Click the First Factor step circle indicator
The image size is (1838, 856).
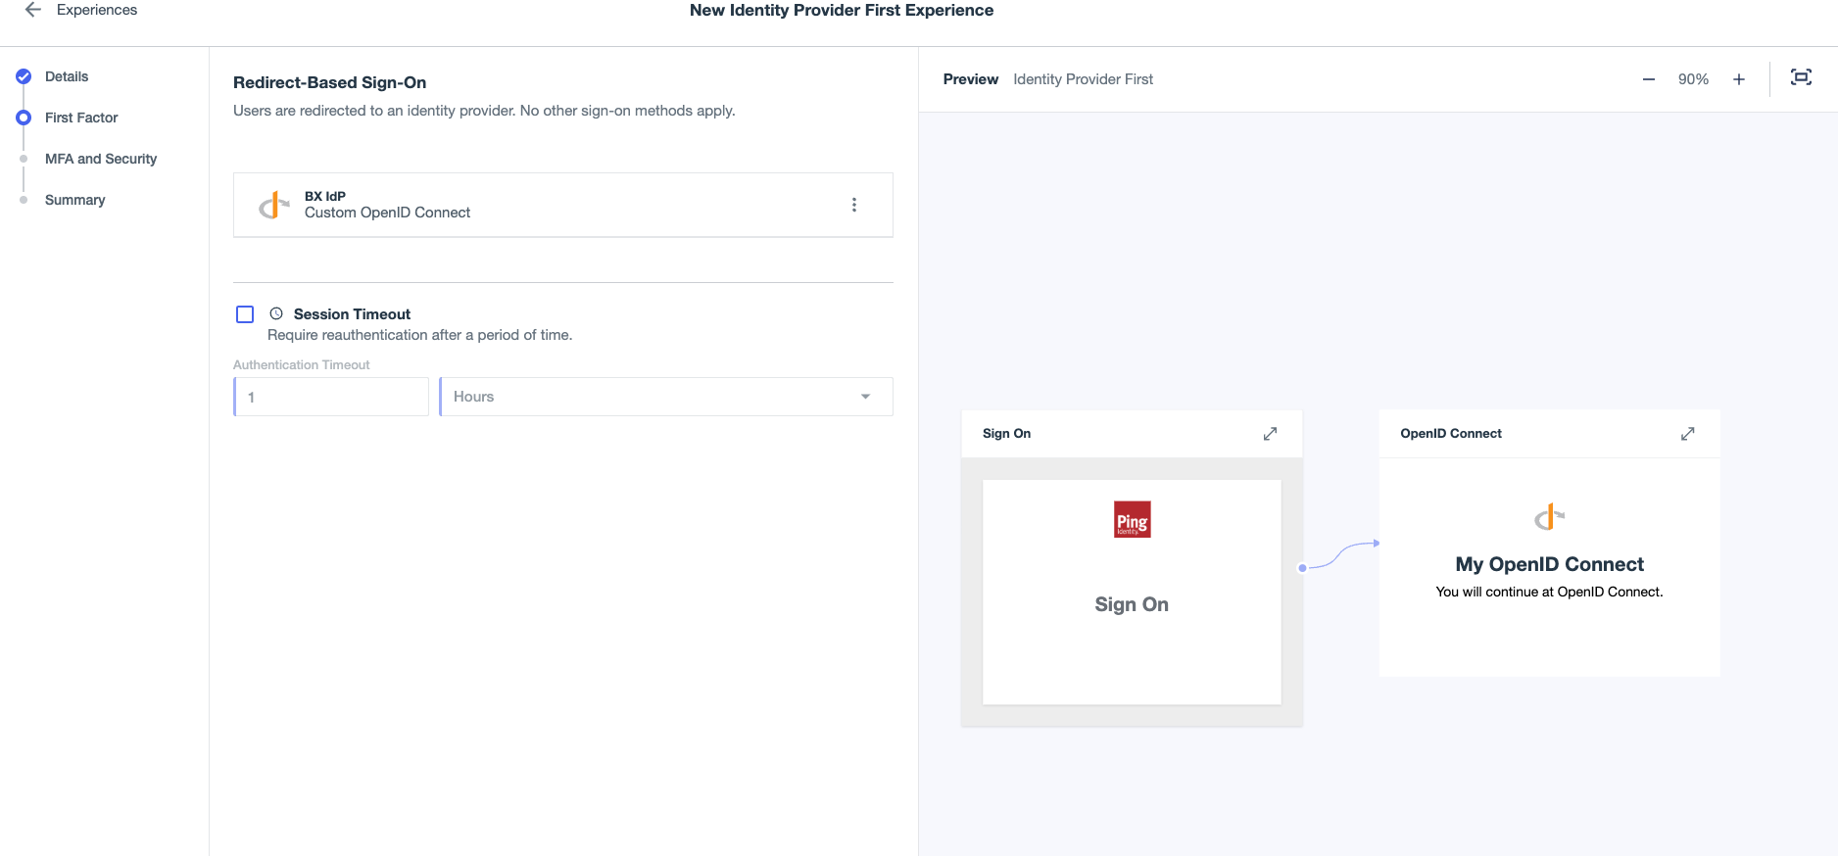[x=24, y=118]
